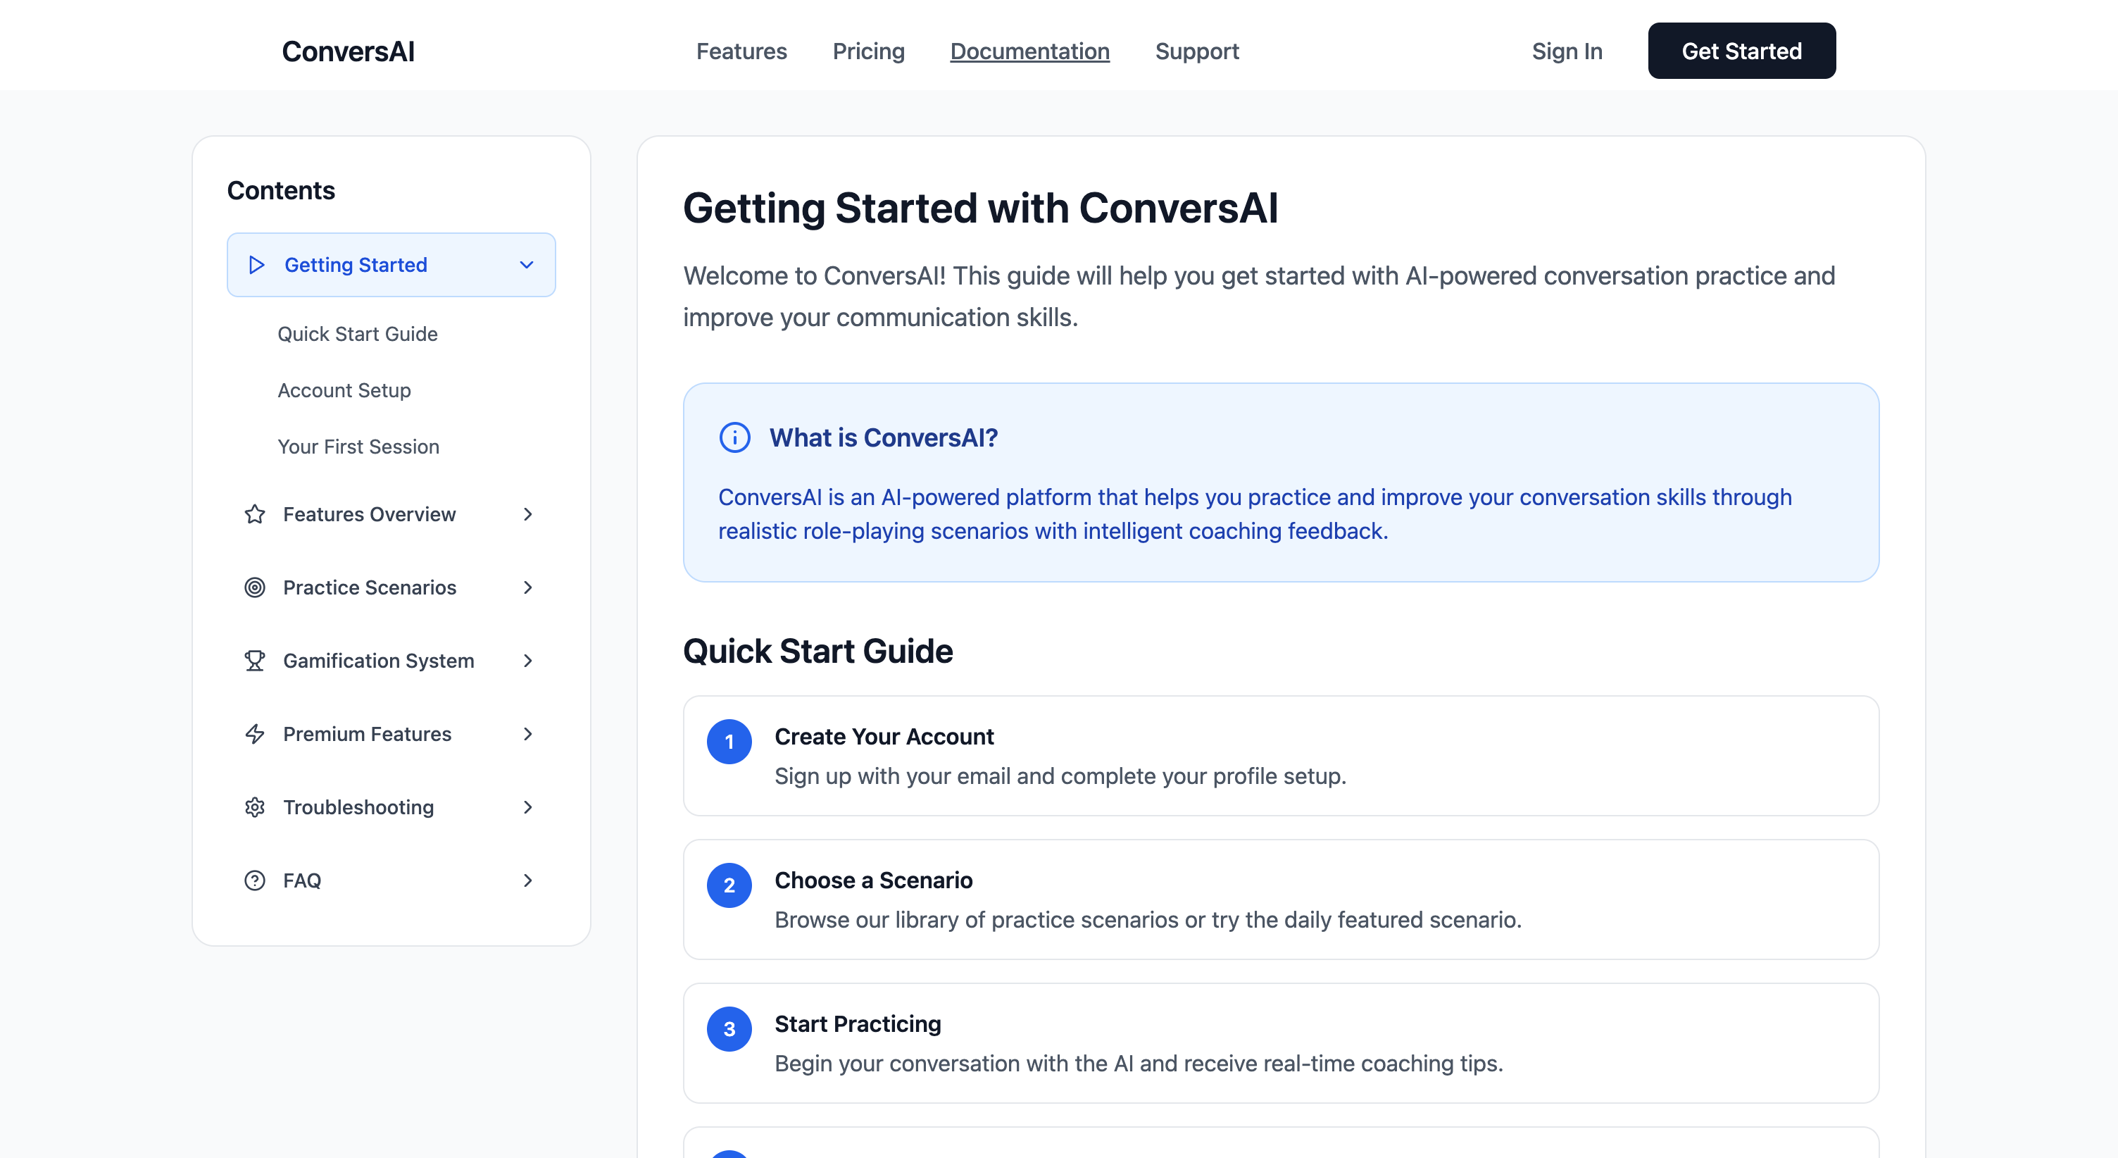Go to Quick Start Guide in contents

click(x=358, y=334)
